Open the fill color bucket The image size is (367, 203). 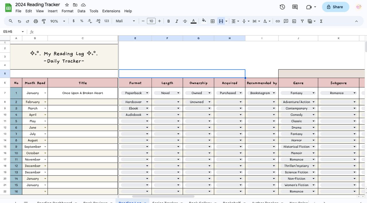[x=204, y=21]
